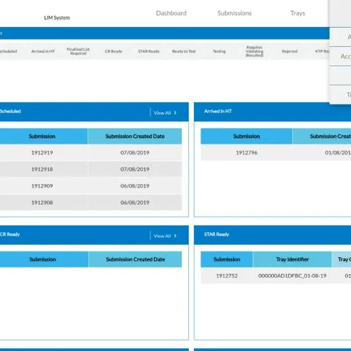
Task: Open submission 1912752 in STAR Ready
Action: [227, 276]
